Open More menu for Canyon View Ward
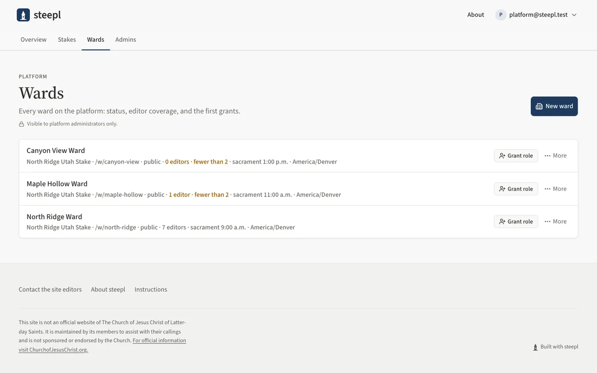Viewport: 597px width, 373px height. point(555,156)
